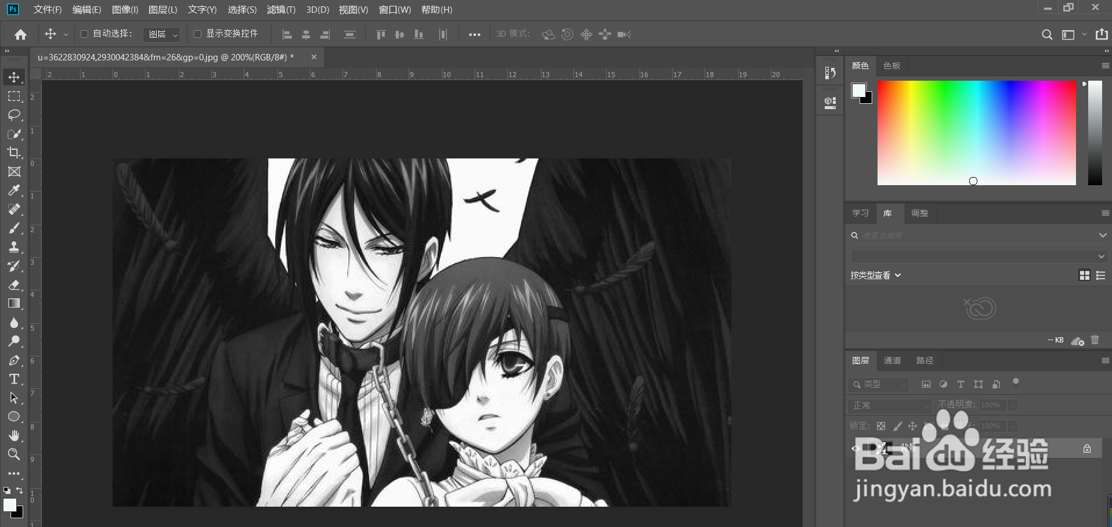
Task: Close the open document tab
Action: click(314, 57)
